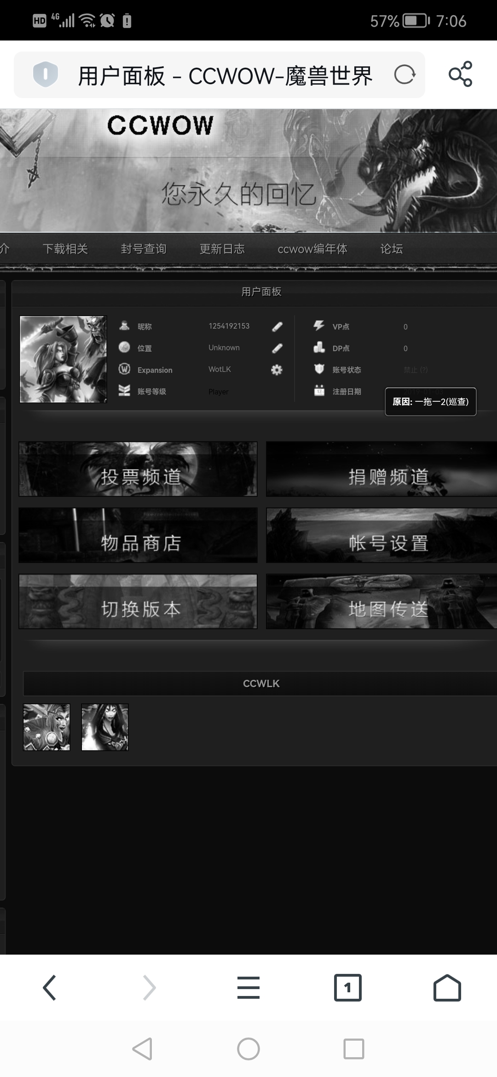497x1077 pixels.
Task: Select the first character portrait under CCWLK
Action: 47,727
